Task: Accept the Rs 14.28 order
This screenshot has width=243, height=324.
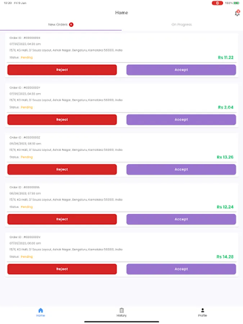Action: click(181, 269)
